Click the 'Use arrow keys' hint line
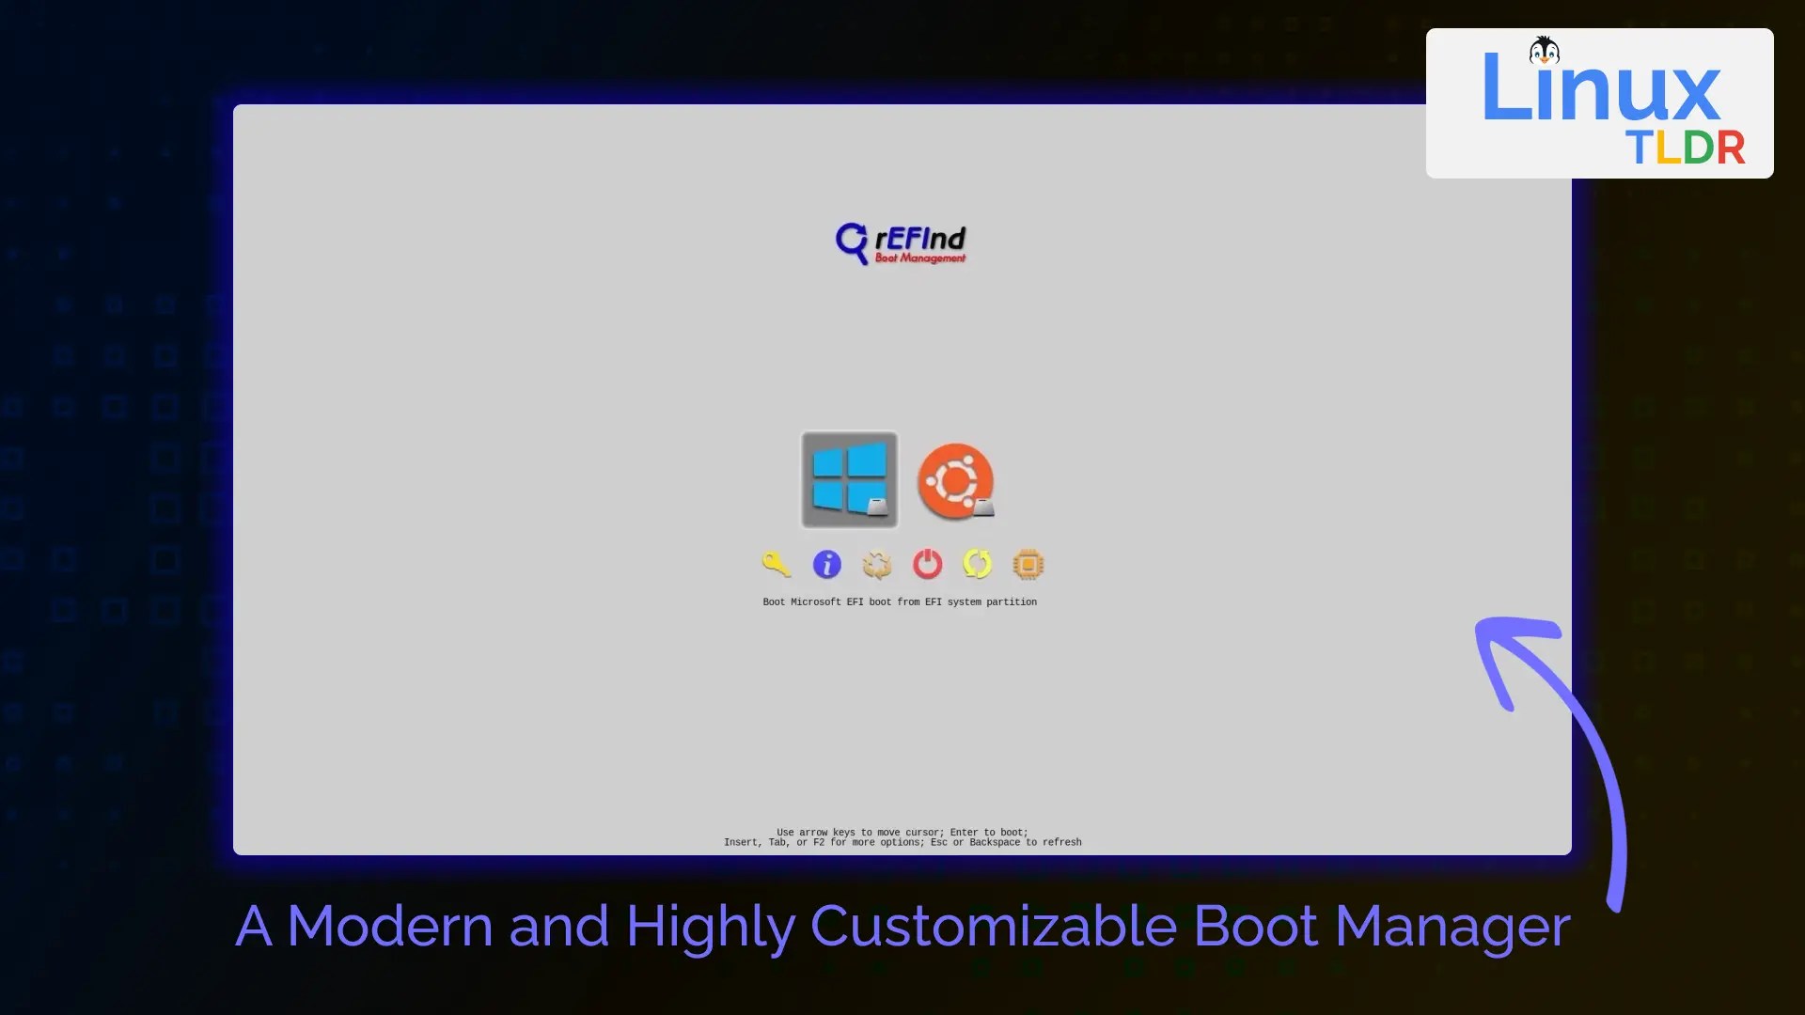The width and height of the screenshot is (1805, 1015). click(902, 832)
